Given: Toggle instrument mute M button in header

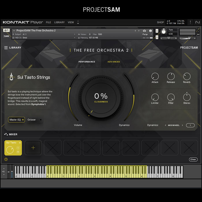Looking at the screenshot, I should [157, 37].
